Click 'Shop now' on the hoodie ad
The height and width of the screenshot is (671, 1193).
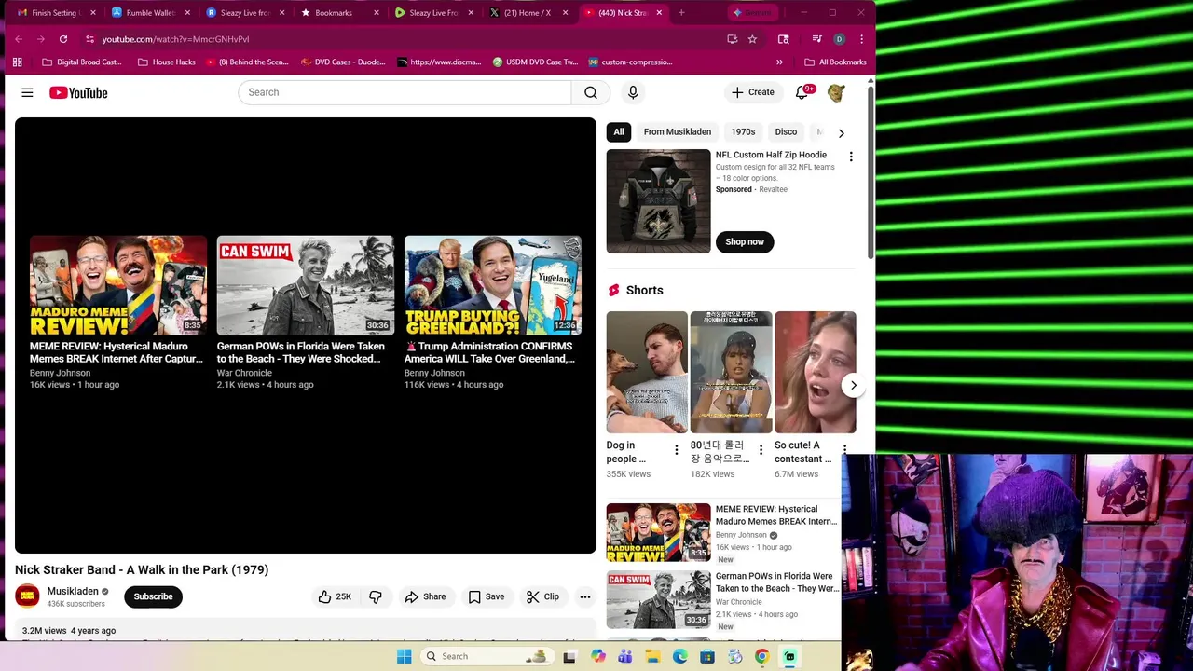click(x=745, y=241)
